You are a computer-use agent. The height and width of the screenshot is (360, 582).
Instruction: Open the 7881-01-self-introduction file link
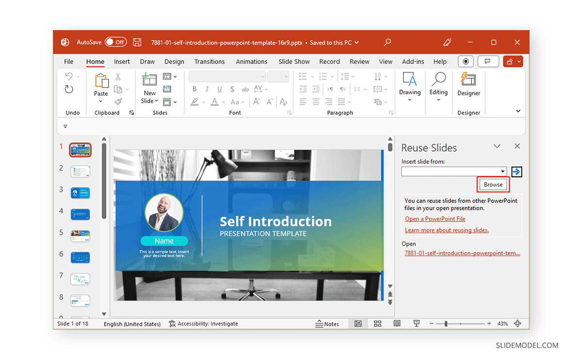(462, 253)
